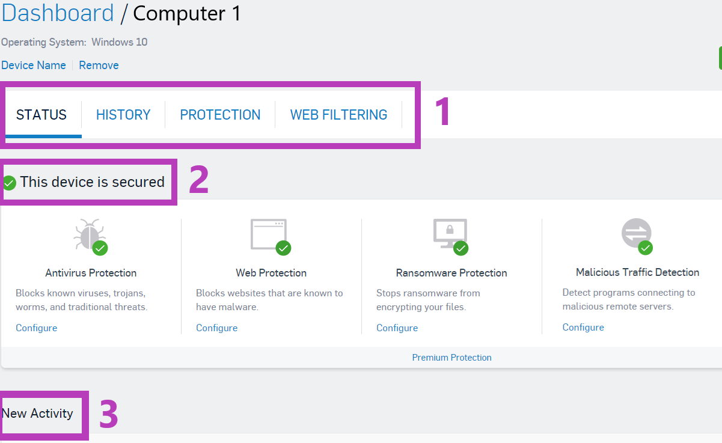The width and height of the screenshot is (722, 443).
Task: Click the Malicious Traffic Detection arrows icon
Action: (637, 233)
